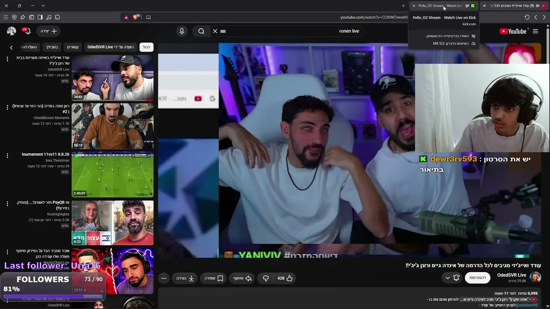Open a new browser tab
This screenshot has width=550, height=309.
(403, 6)
